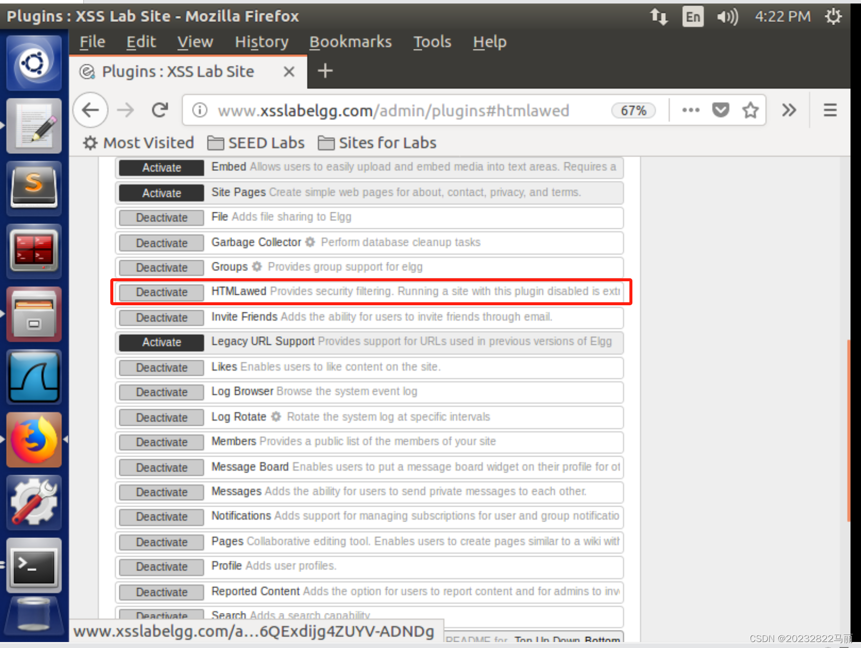Deactivate the Notifications plugin
Image resolution: width=861 pixels, height=648 pixels.
pyautogui.click(x=162, y=516)
